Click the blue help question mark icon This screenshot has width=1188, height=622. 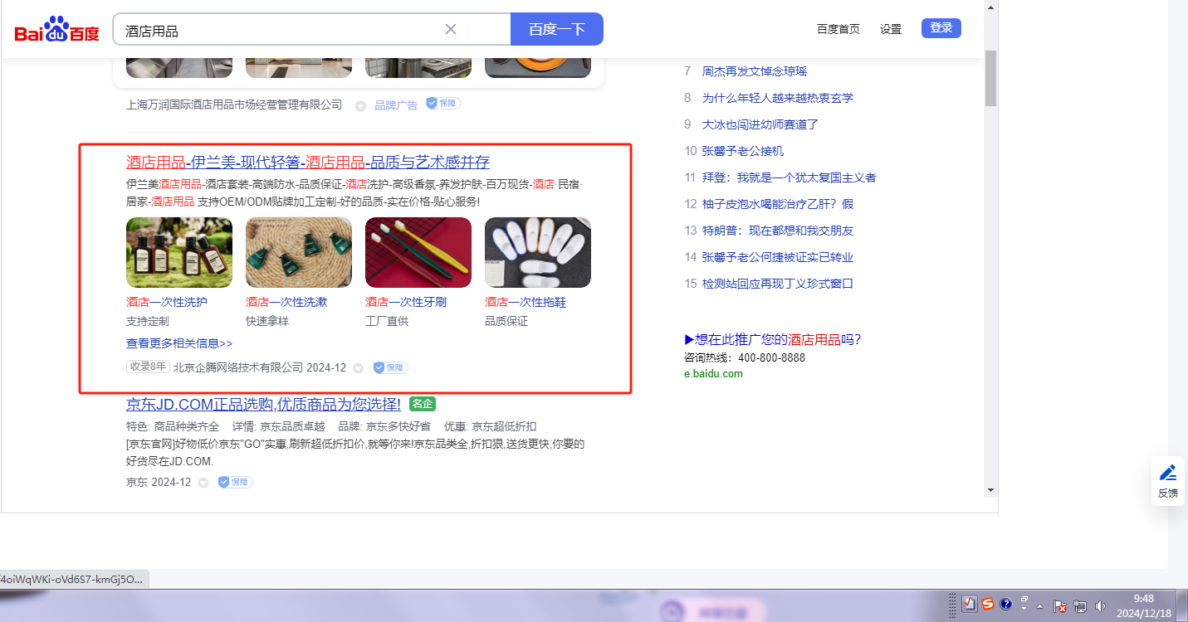(1005, 605)
